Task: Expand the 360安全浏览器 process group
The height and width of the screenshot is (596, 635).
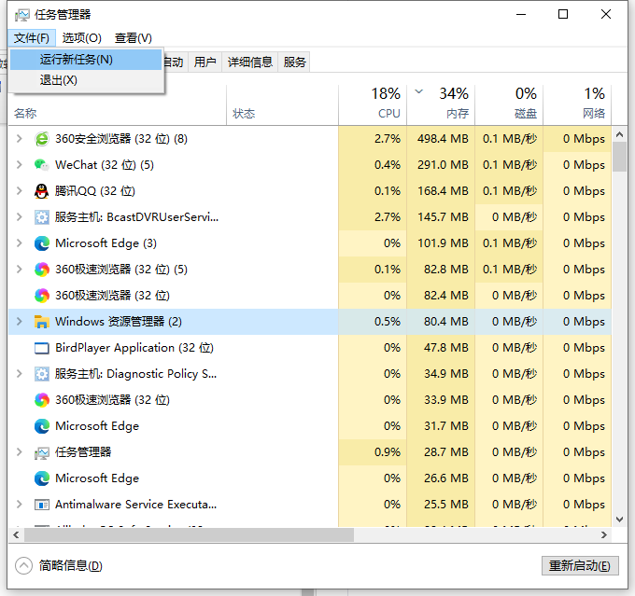Action: [20, 139]
